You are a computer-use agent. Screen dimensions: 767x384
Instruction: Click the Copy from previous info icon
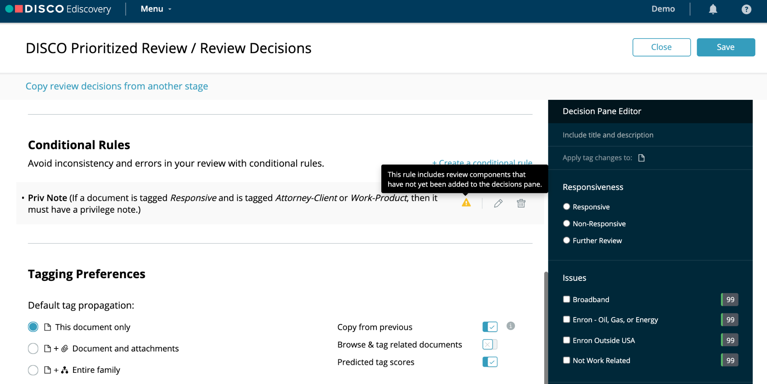click(510, 326)
